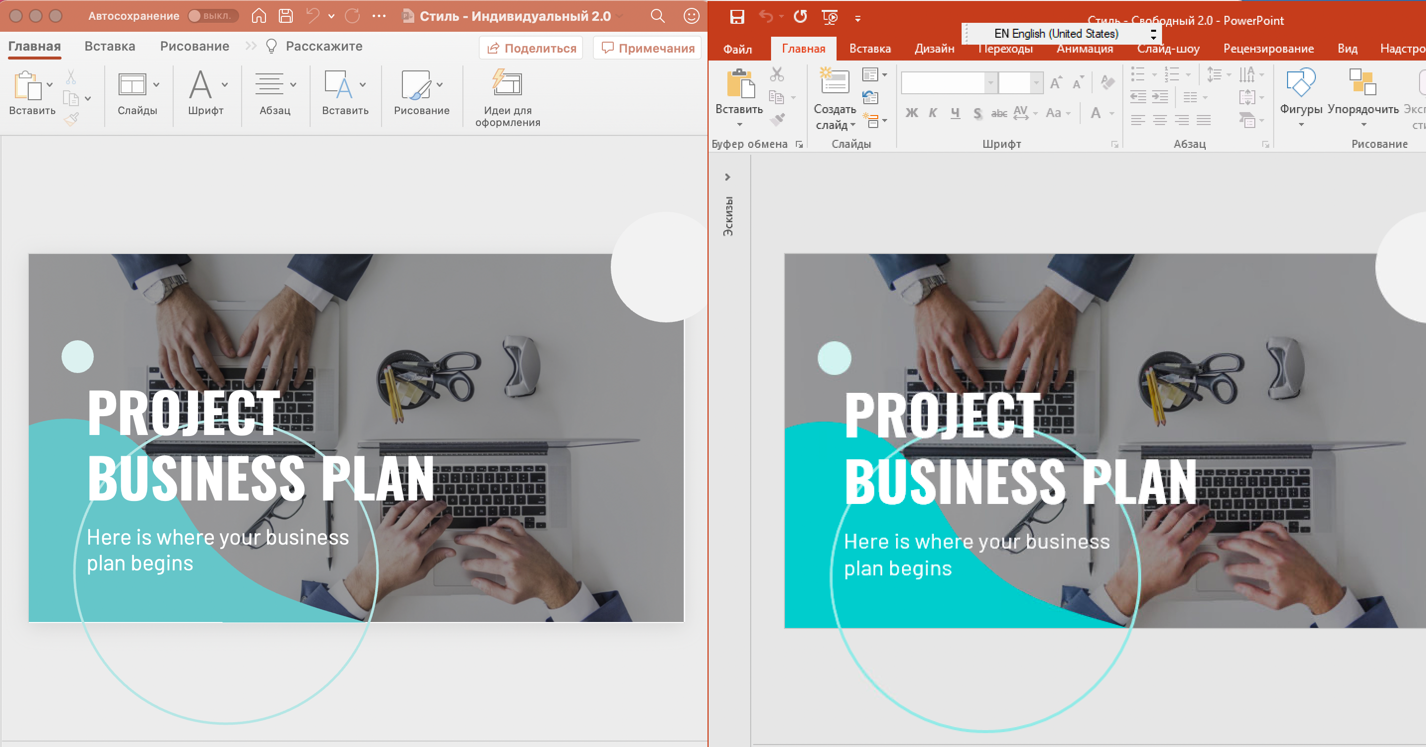Viewport: 1426px width, 747px height.
Task: Toggle italic (К) formatting
Action: click(x=933, y=114)
